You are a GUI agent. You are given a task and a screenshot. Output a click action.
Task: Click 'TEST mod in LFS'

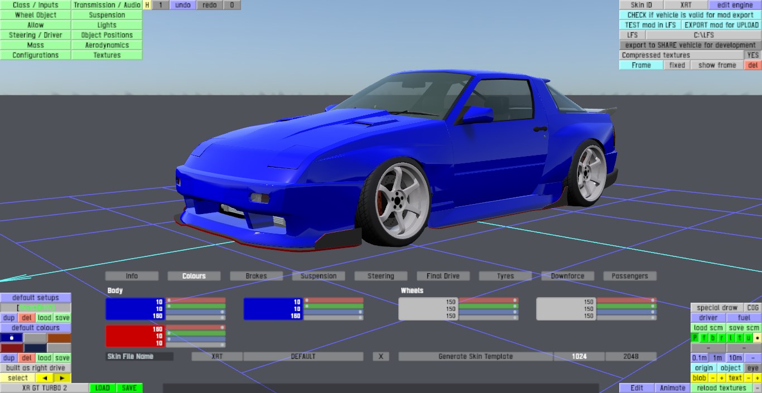pos(650,25)
